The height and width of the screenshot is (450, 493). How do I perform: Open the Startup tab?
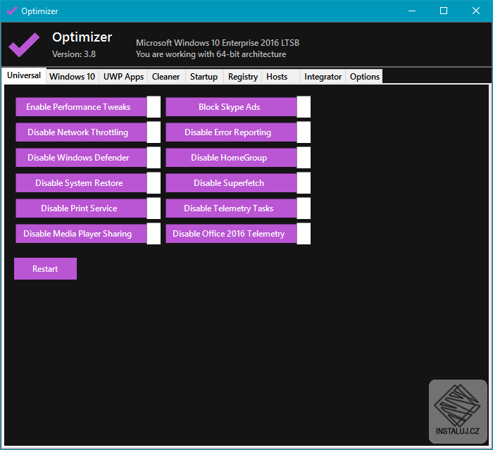pos(204,77)
